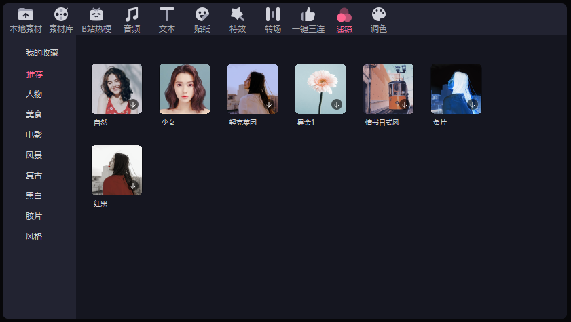Select the B站热梗 icon
Viewport: 571px width, 322px height.
click(x=96, y=14)
